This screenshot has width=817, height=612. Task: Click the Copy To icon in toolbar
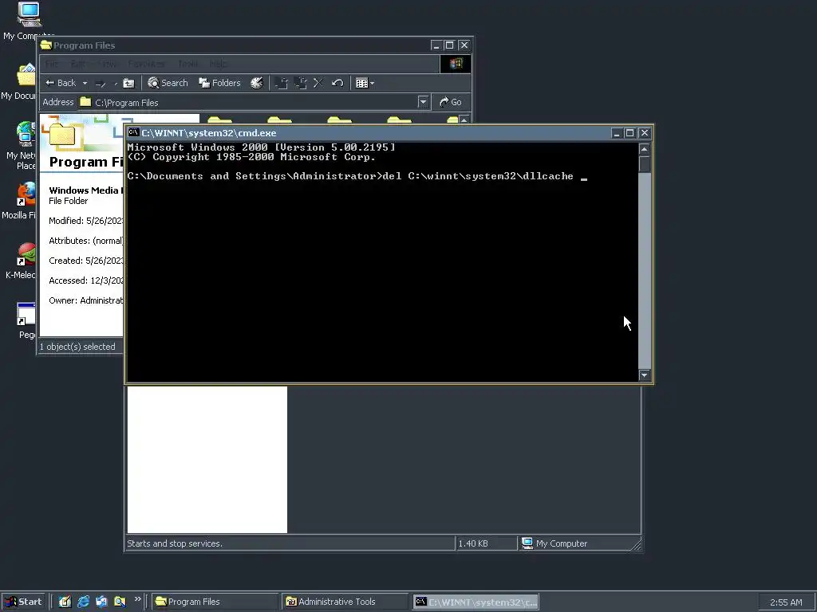(301, 83)
